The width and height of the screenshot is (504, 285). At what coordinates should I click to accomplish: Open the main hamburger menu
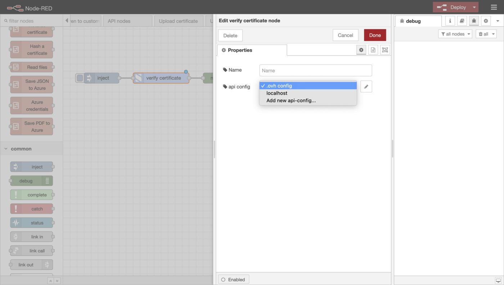pyautogui.click(x=494, y=7)
